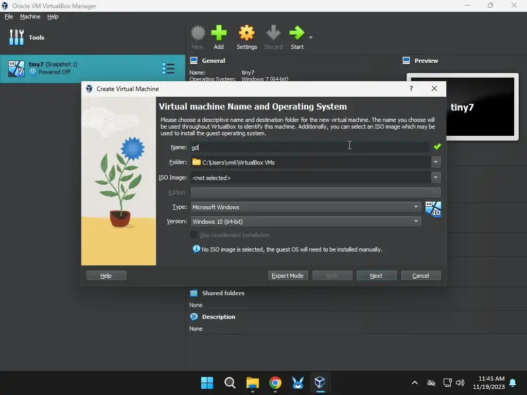This screenshot has height=395, width=527.
Task: Click the info icon beside ISO message
Action: pyautogui.click(x=196, y=249)
